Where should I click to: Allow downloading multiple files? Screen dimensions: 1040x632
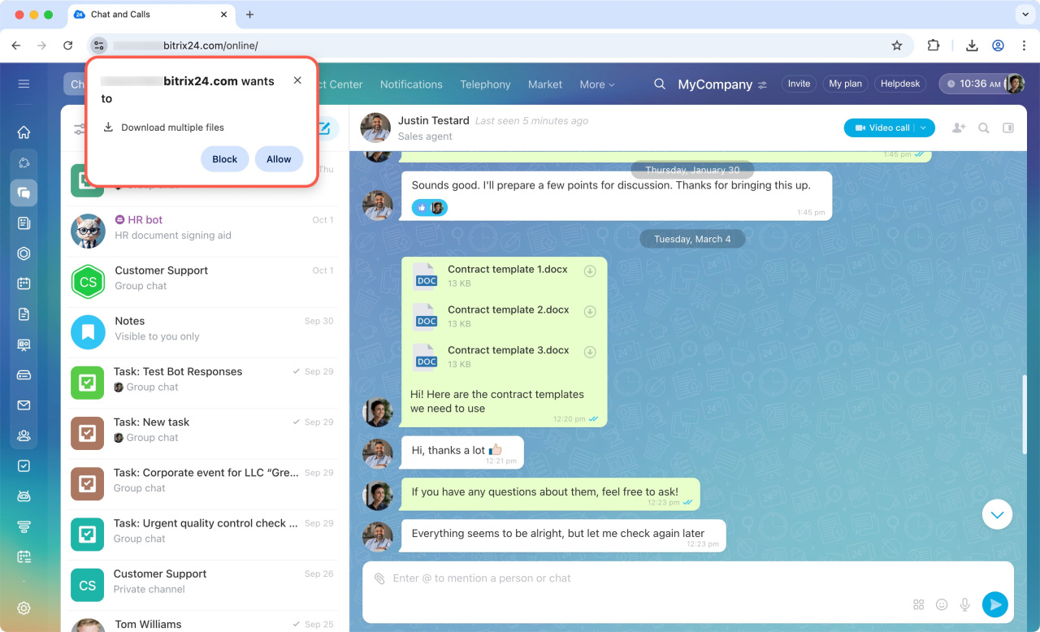coord(279,159)
